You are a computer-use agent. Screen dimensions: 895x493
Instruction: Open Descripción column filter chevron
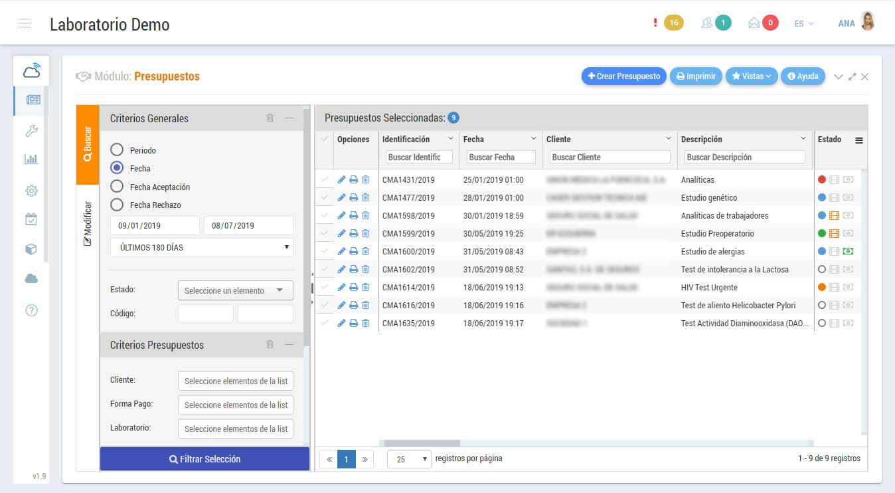803,139
